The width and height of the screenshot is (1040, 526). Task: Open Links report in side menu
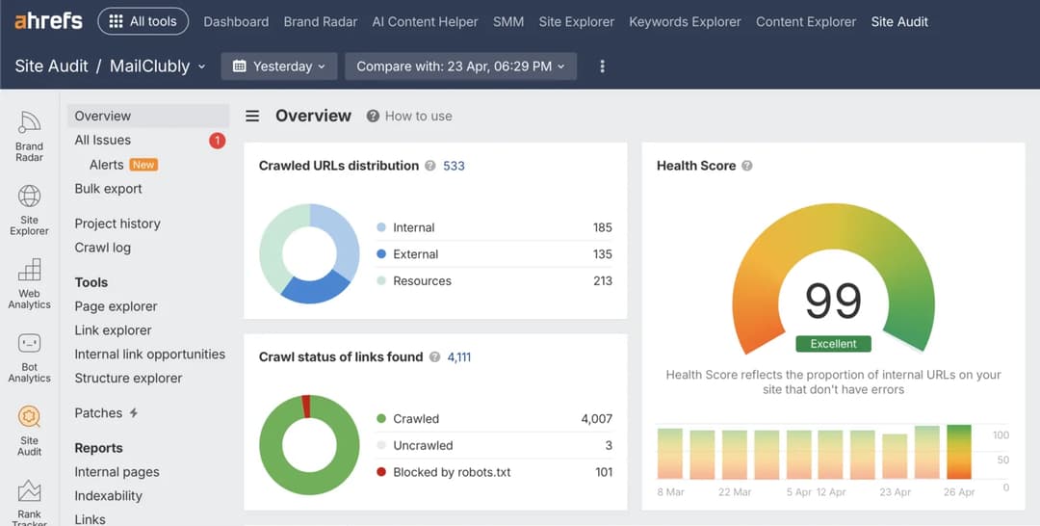click(91, 519)
